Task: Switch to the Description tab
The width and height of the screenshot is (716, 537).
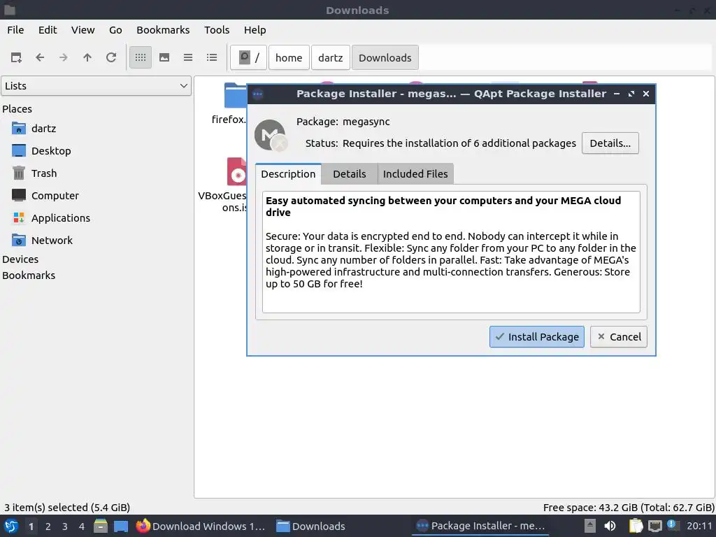Action: [288, 174]
